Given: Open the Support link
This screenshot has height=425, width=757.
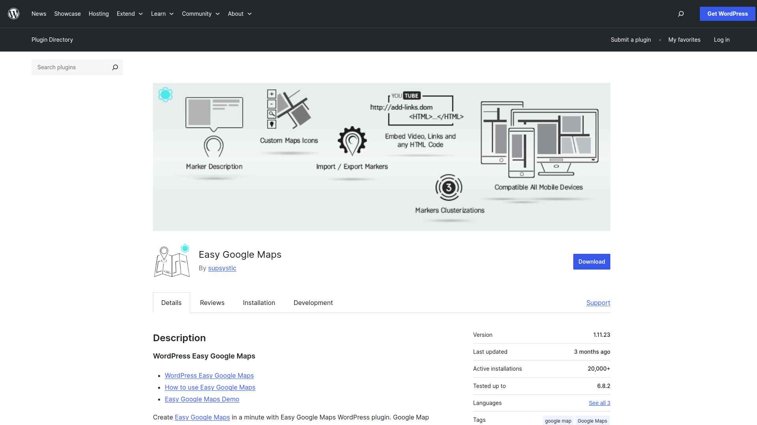Looking at the screenshot, I should [x=598, y=303].
